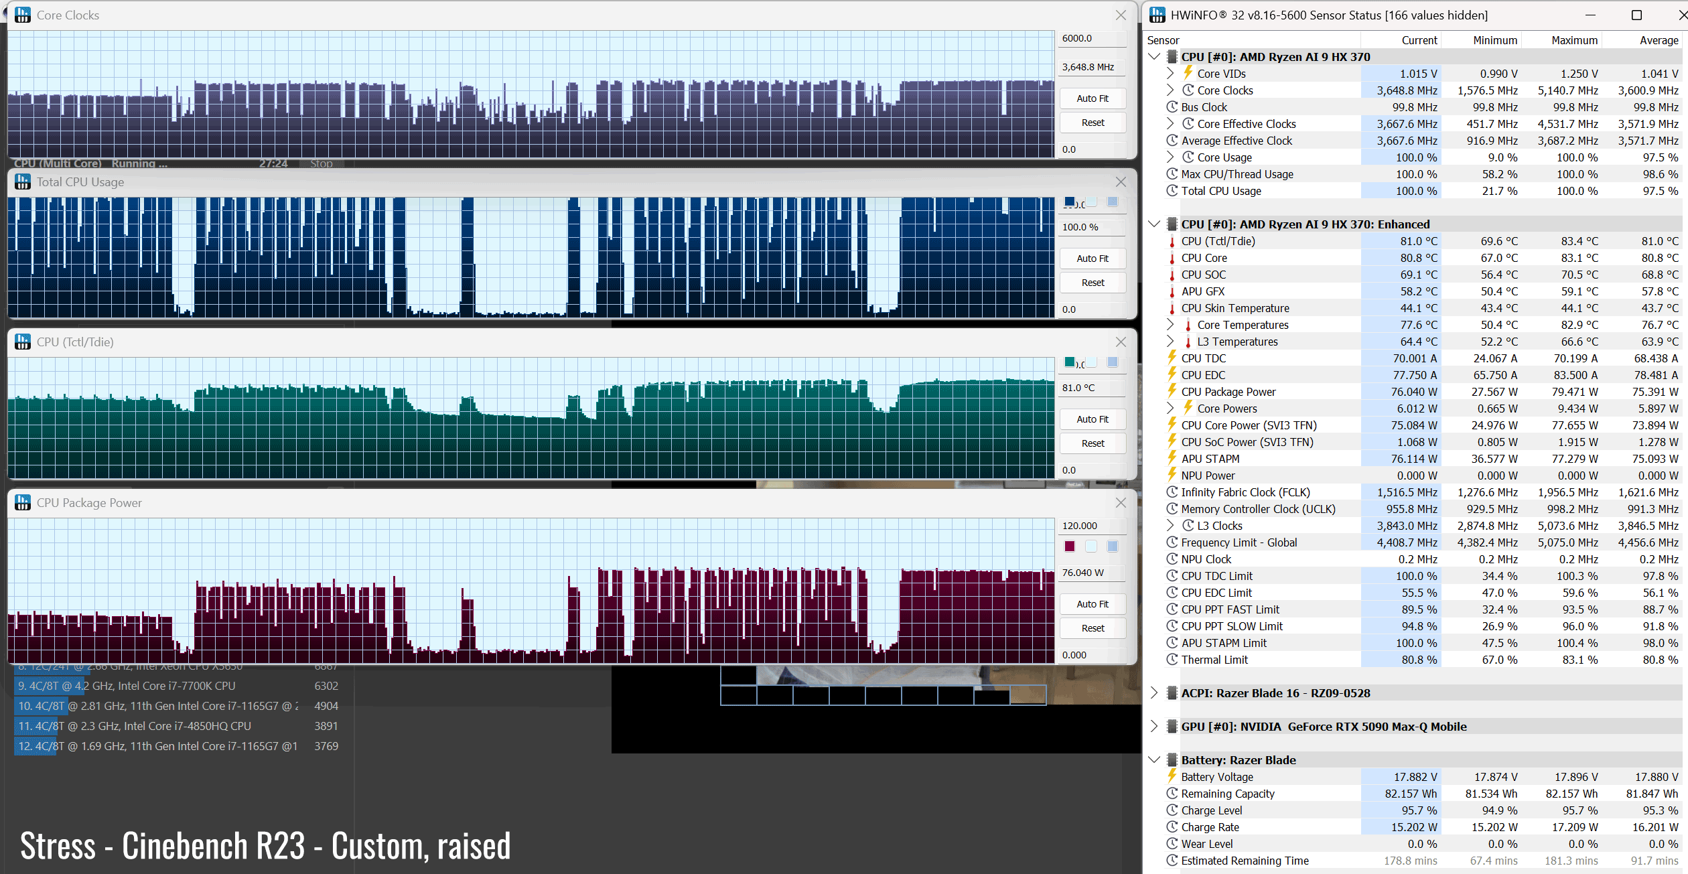Screen dimensions: 1688x874
Task: Click the lightning icon beside Battery Voltage
Action: click(x=1172, y=776)
